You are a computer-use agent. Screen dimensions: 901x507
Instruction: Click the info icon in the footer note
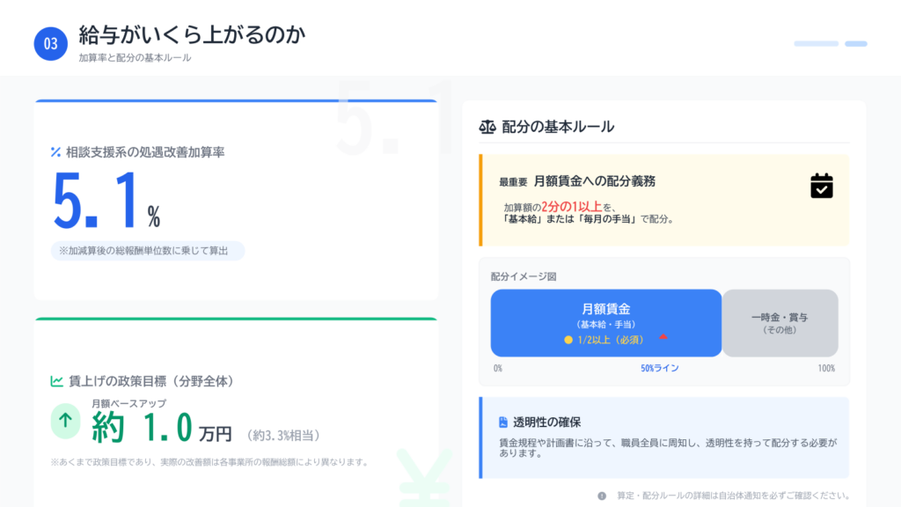click(602, 496)
